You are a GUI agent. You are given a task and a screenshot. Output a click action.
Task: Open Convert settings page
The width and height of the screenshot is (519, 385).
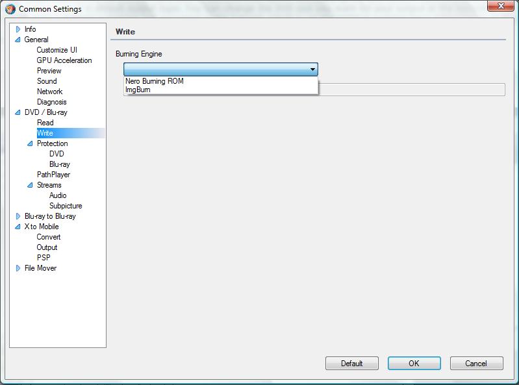49,237
